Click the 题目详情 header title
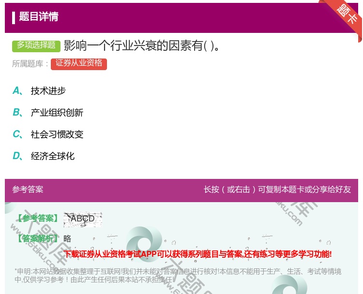 pyautogui.click(x=39, y=16)
